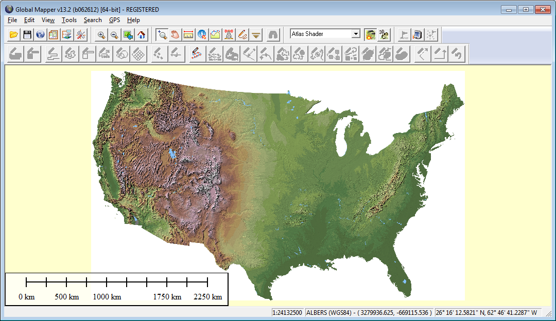556x321 pixels.
Task: Click the 1:24132500 scale in status bar
Action: (x=287, y=312)
